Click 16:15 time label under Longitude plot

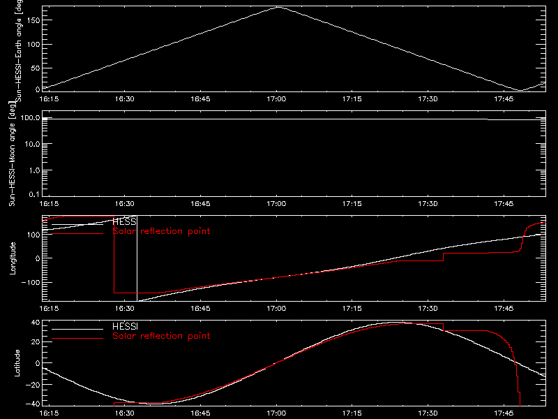tap(49, 309)
